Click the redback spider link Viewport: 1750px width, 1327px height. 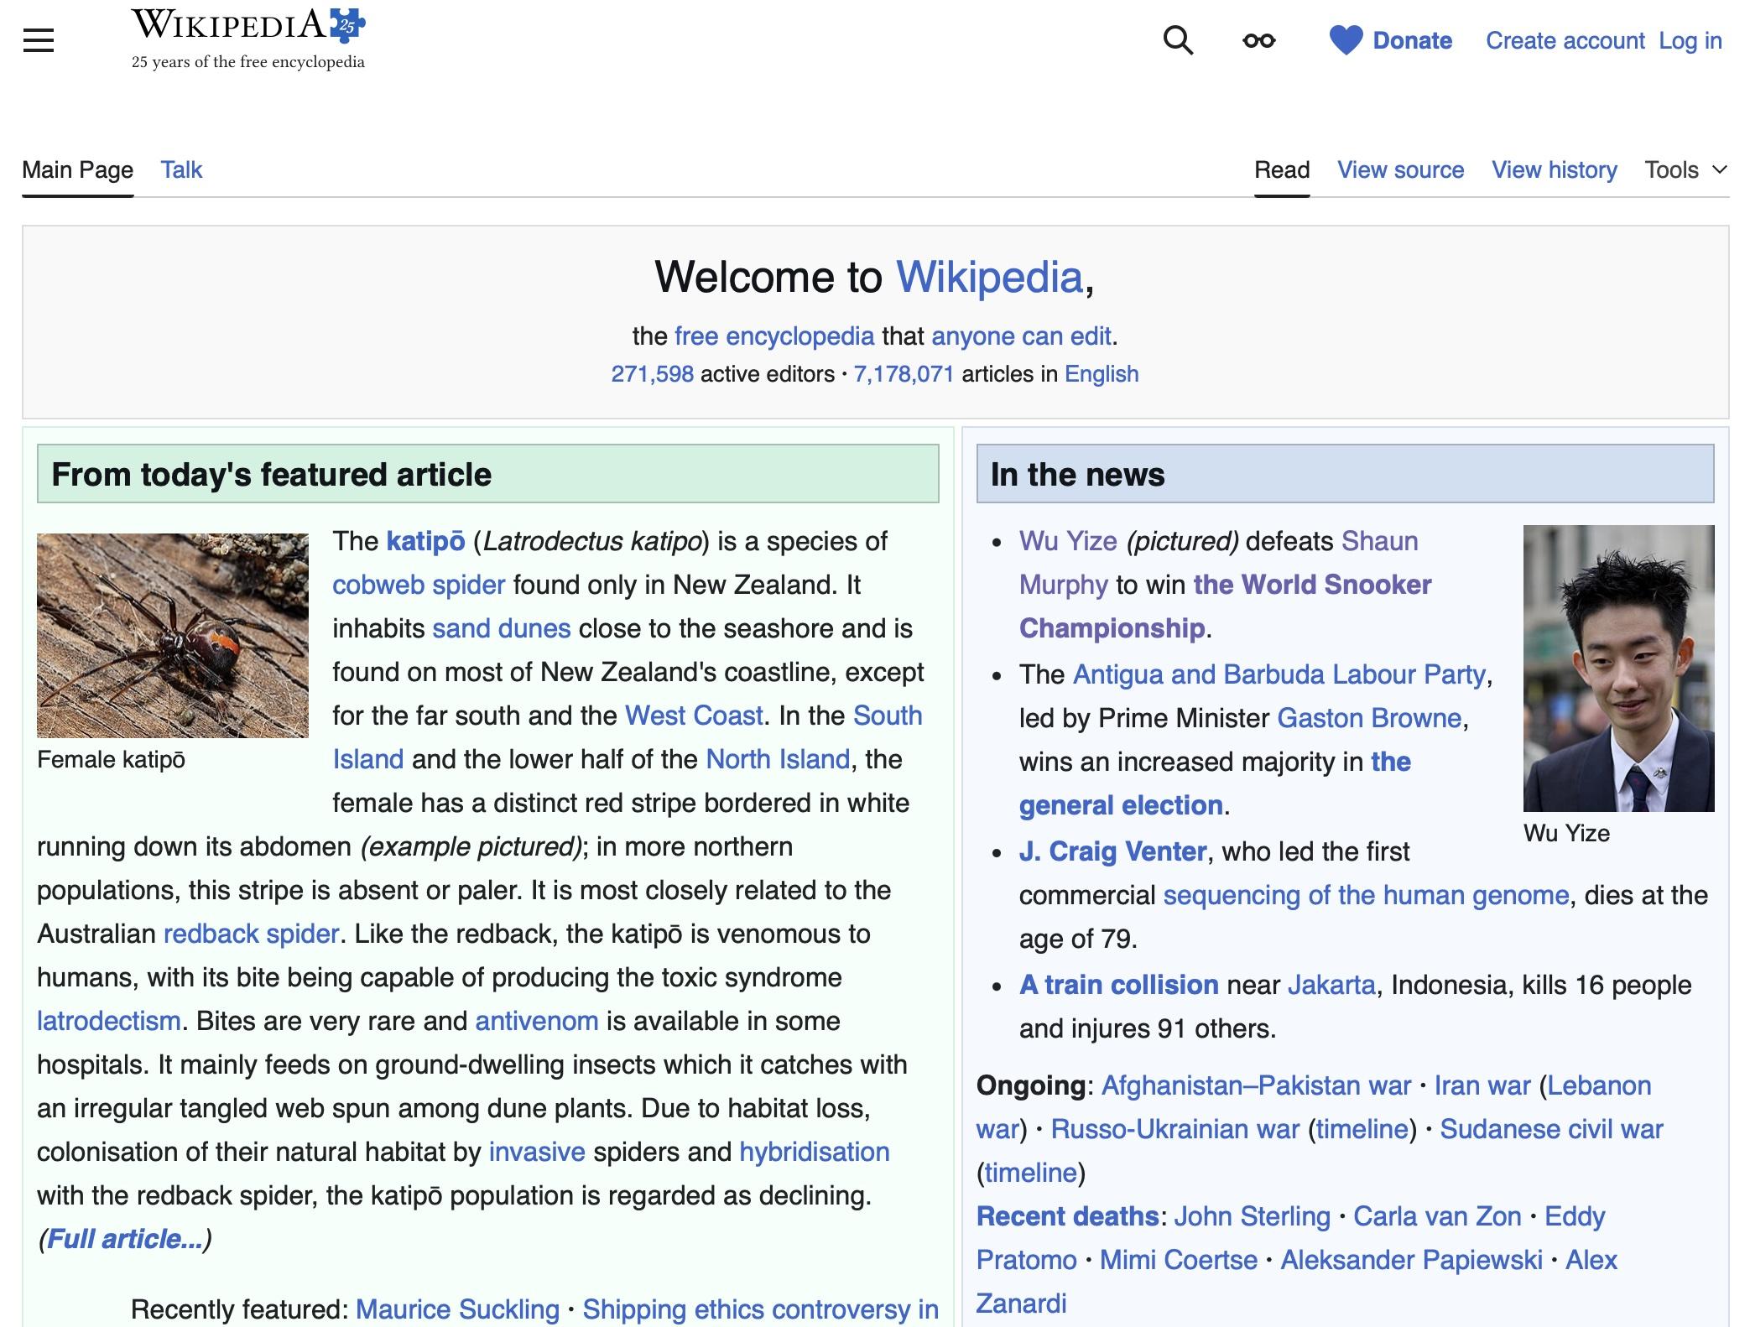[251, 934]
